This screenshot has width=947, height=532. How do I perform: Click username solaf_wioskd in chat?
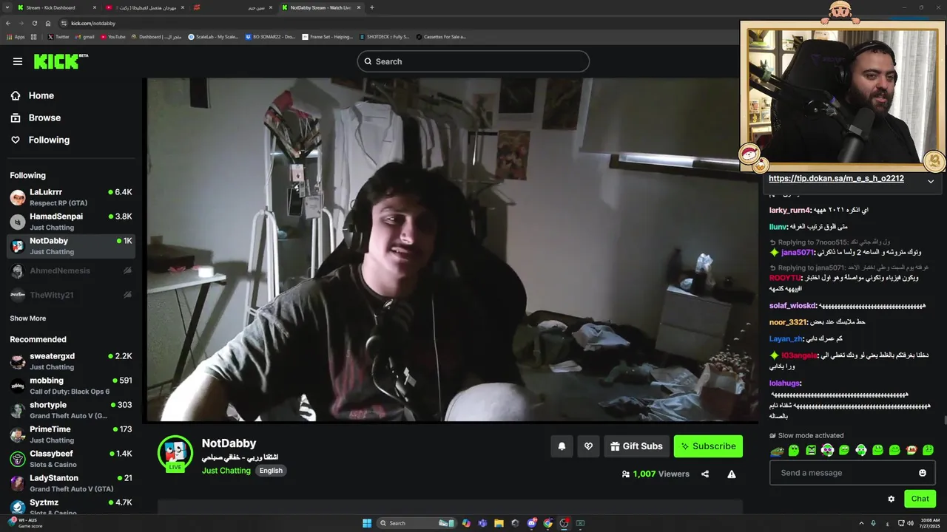click(793, 306)
